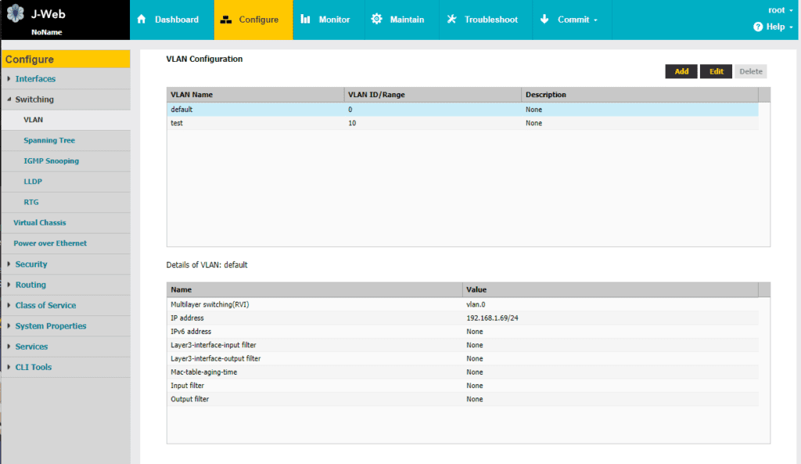Select the test VLAN row
Screen dimensions: 801x464
pos(462,123)
